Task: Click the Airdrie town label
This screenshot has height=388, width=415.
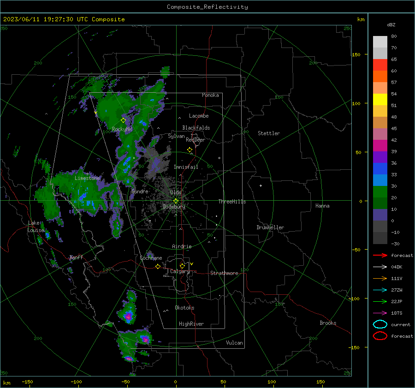Action: coord(182,246)
